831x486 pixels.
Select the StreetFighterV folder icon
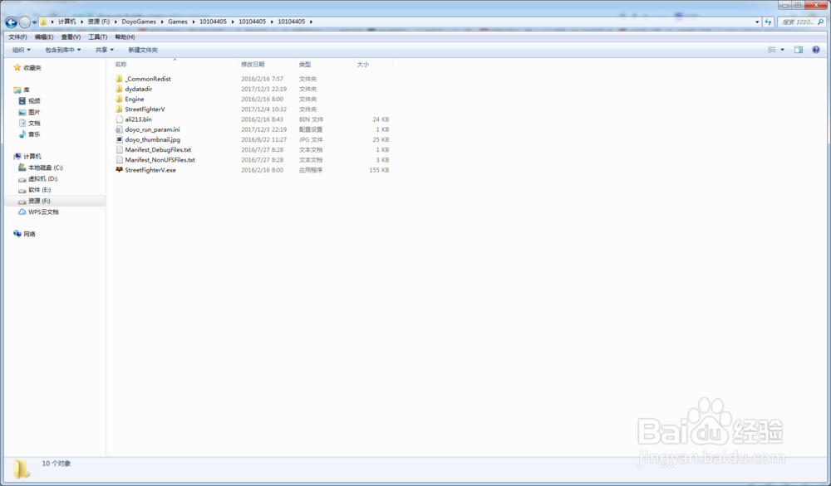[x=119, y=109]
